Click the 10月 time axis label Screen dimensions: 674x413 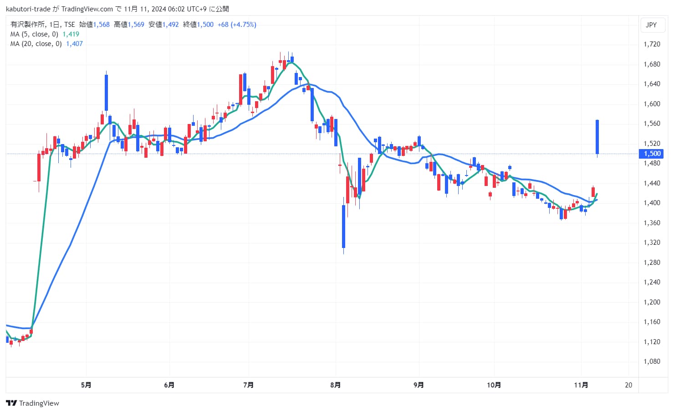(x=494, y=385)
